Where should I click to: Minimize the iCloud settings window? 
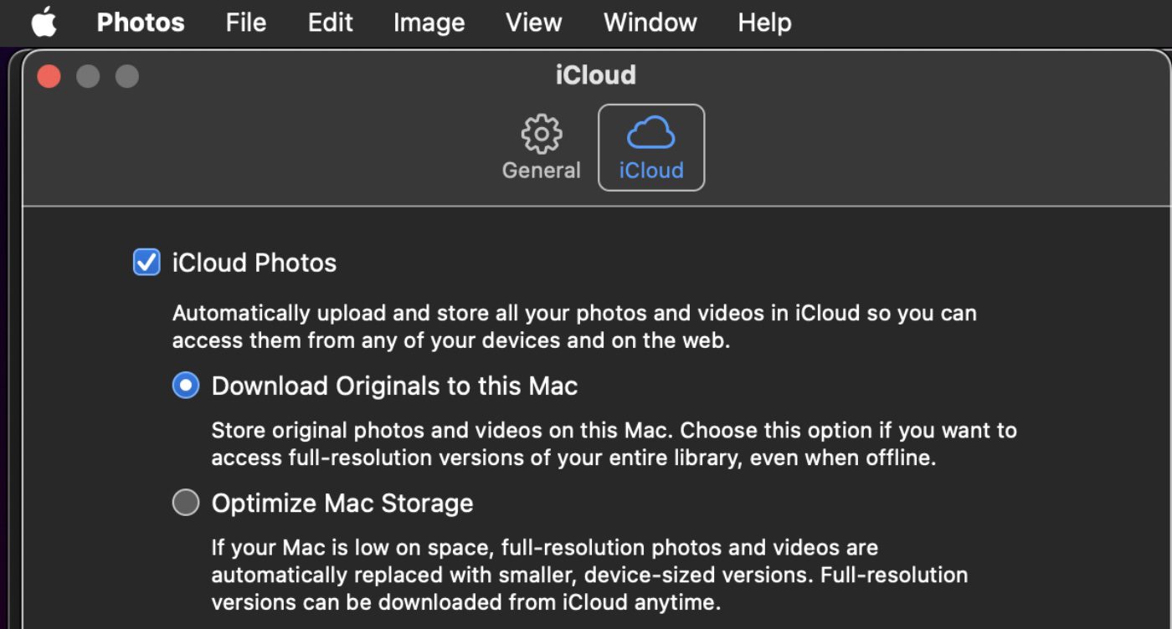tap(88, 76)
